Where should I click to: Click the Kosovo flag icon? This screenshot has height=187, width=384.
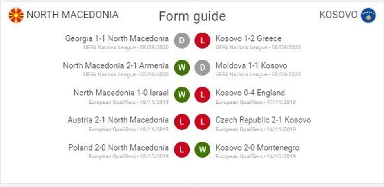point(368,15)
